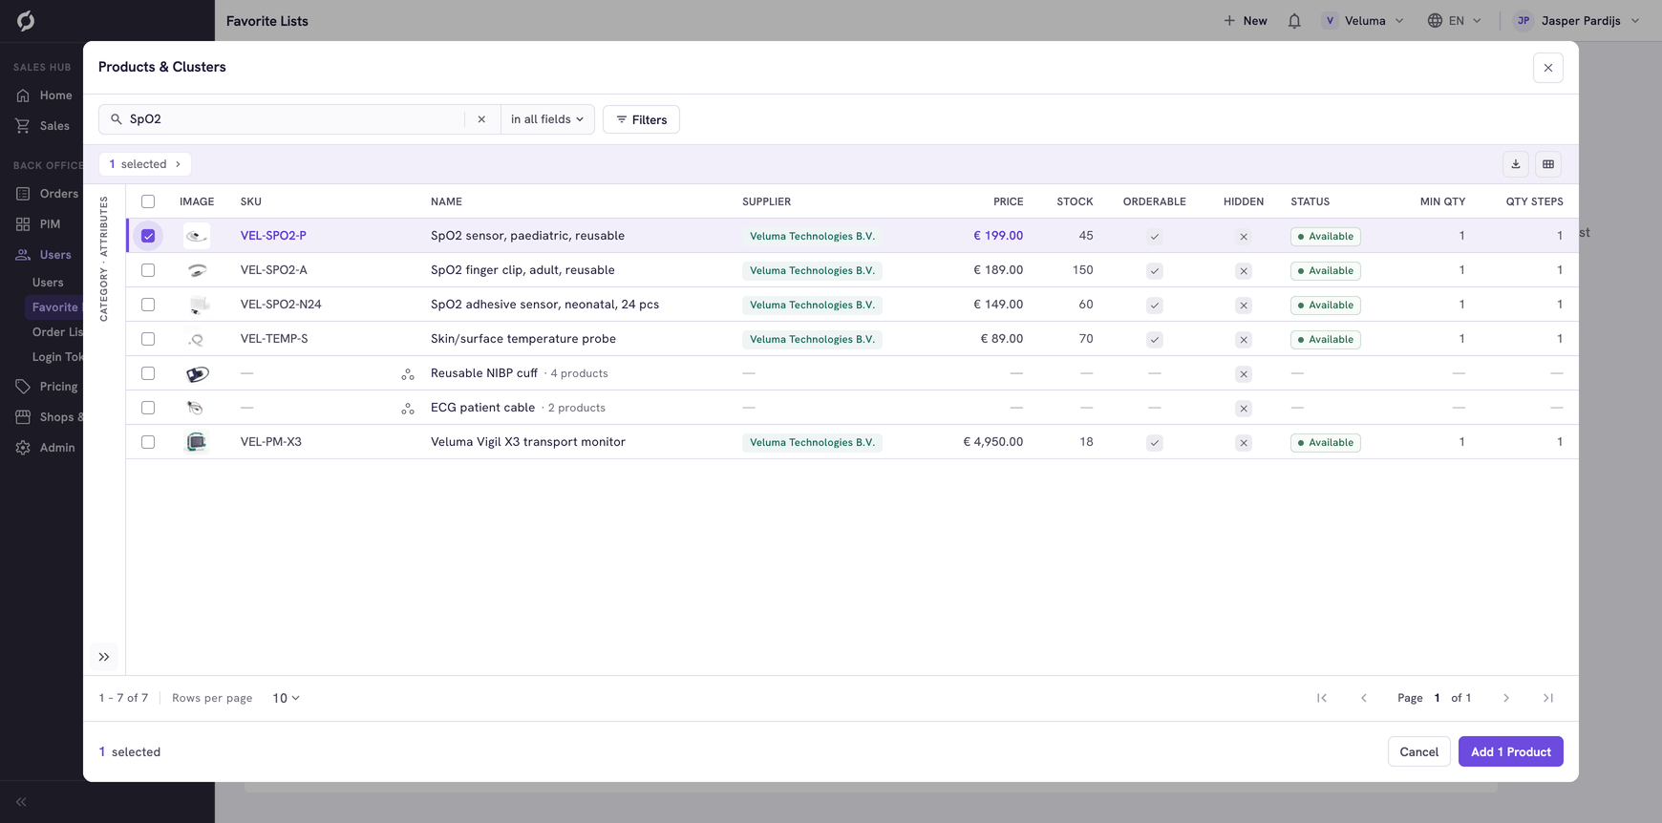Click the search magnifier icon
This screenshot has width=1662, height=823.
(117, 119)
